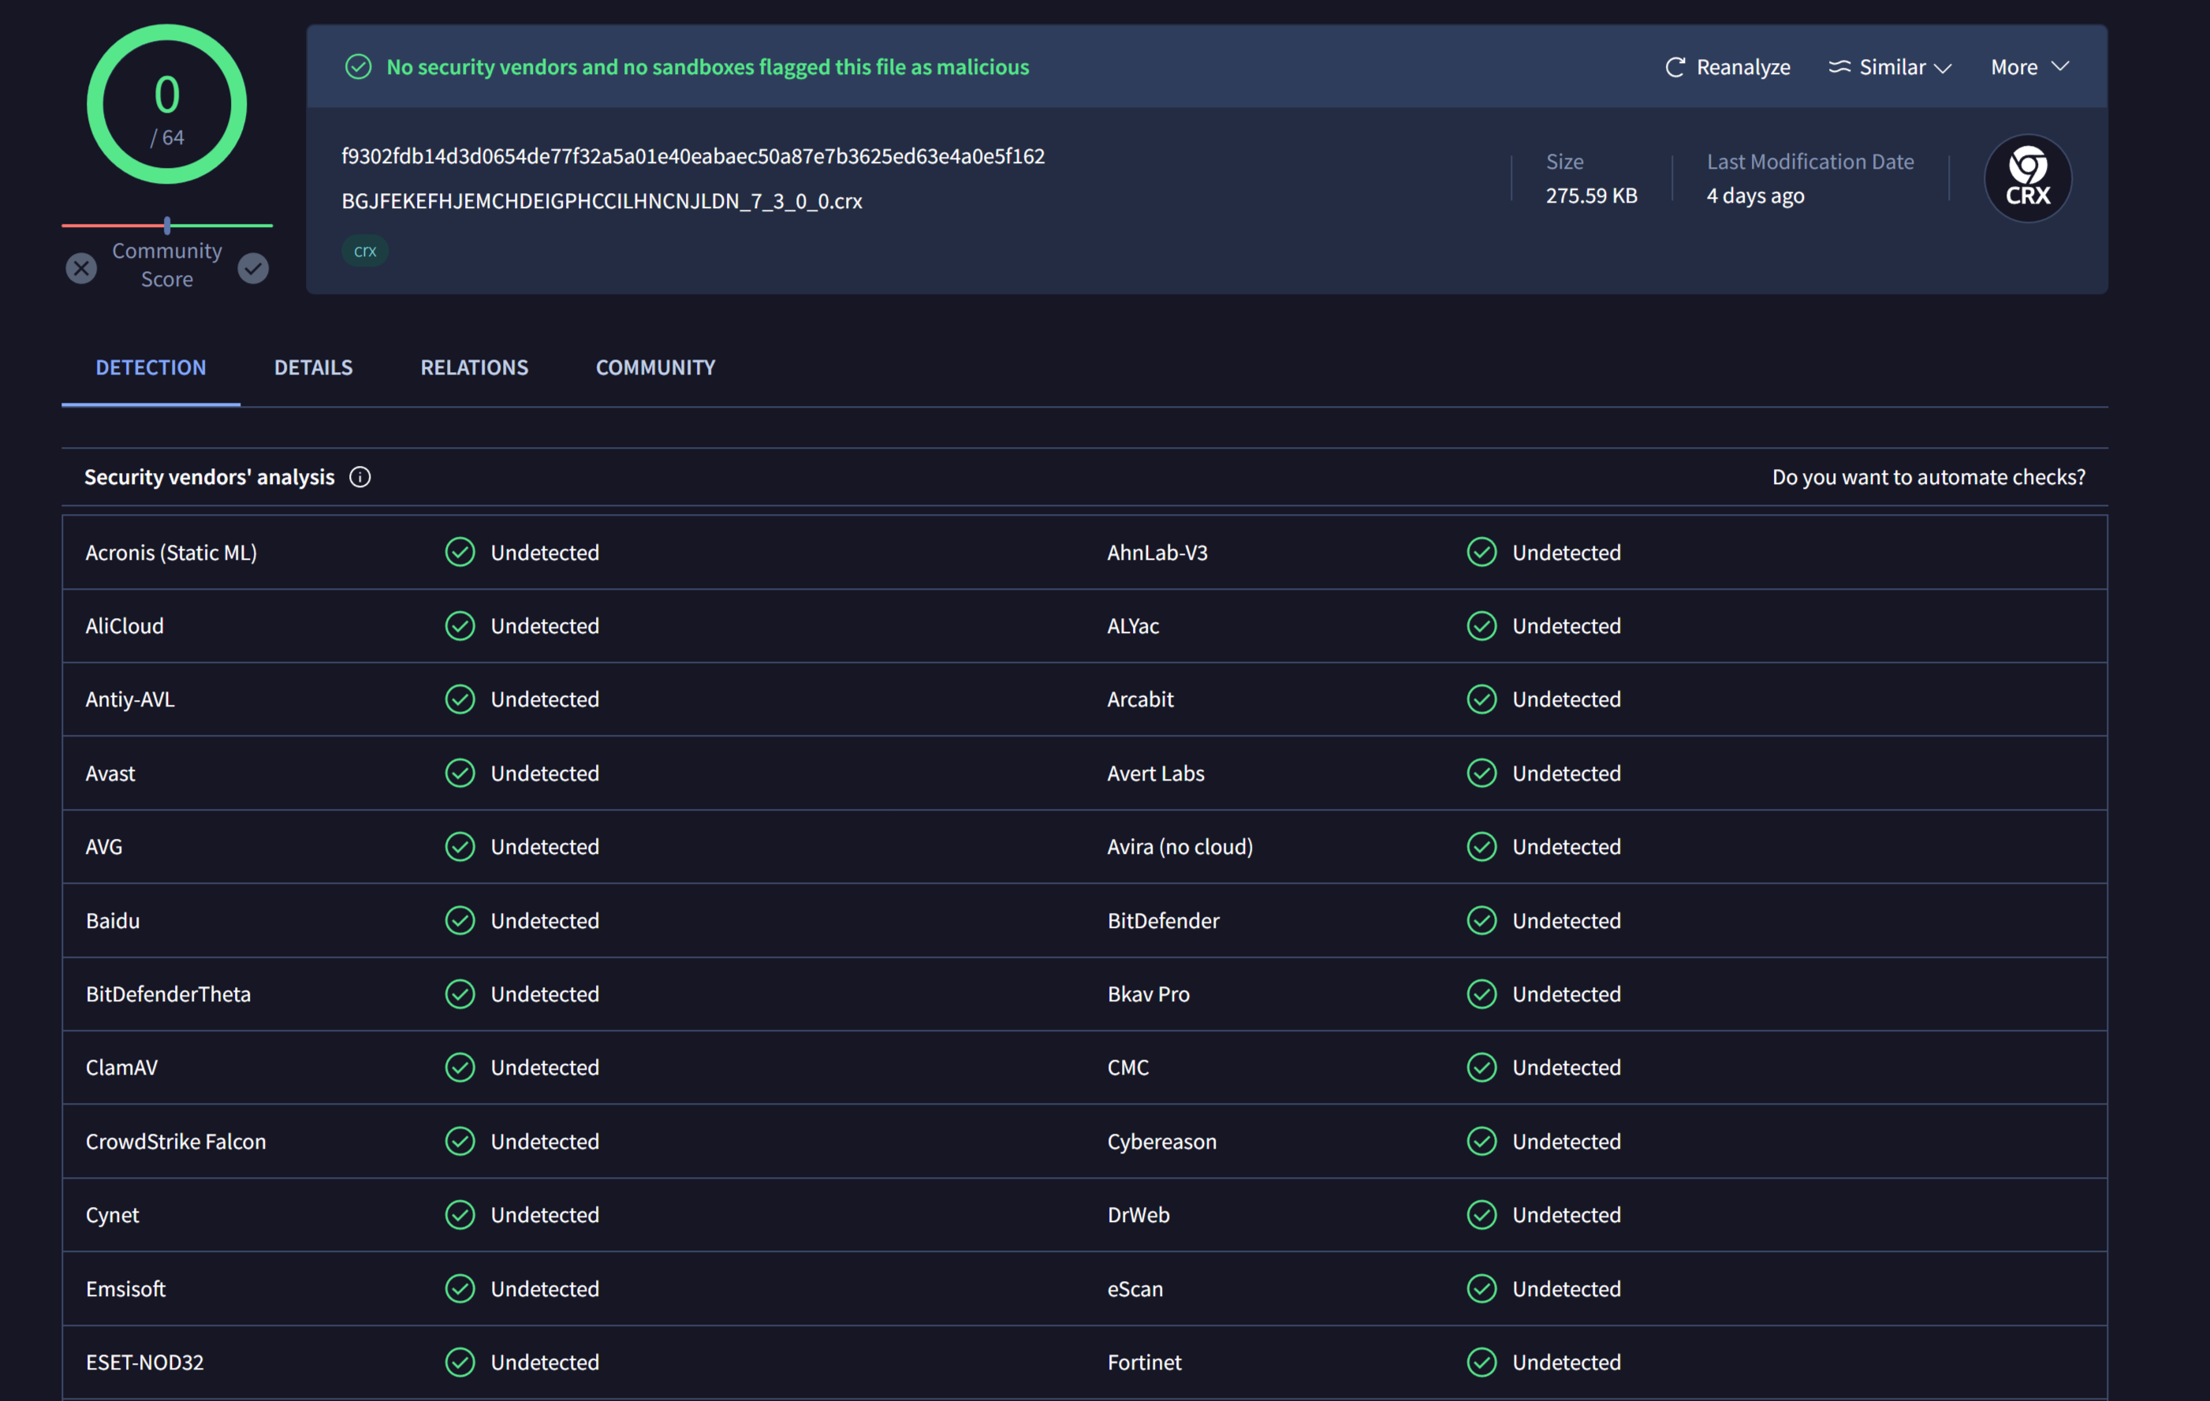
Task: Vote harmless with community check button
Action: [253, 268]
